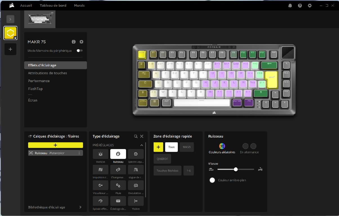Click the green Backspace key on preview
339x216 pixels.
269,65
